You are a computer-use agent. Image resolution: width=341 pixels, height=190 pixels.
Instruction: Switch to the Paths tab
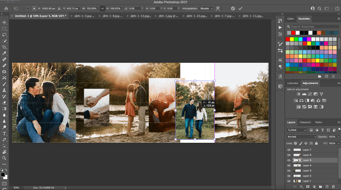319,123
